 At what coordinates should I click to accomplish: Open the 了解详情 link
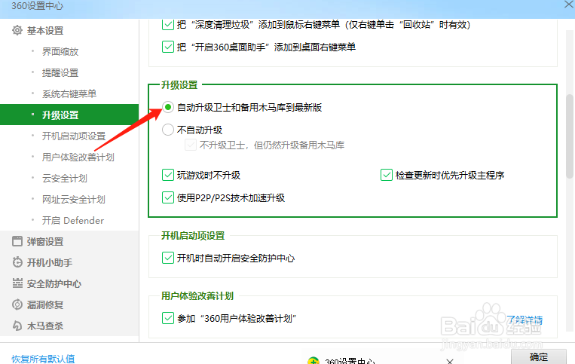[525, 320]
